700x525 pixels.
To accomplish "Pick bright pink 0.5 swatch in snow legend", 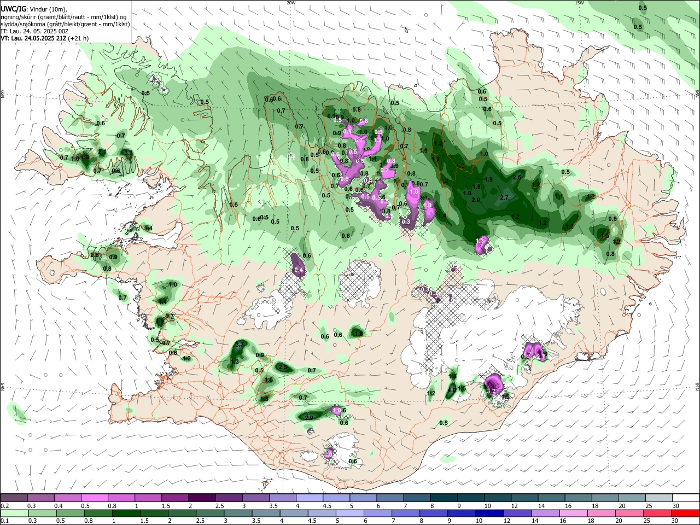I will click(94, 498).
